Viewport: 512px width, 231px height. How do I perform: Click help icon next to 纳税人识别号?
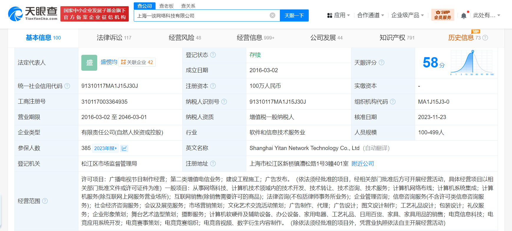tap(224, 102)
